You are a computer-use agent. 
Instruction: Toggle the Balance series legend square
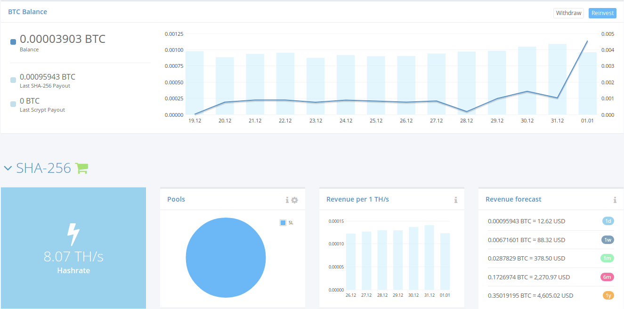pos(13,41)
